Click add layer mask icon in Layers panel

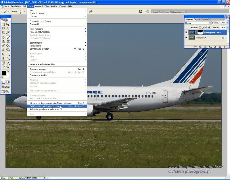pos(205,47)
